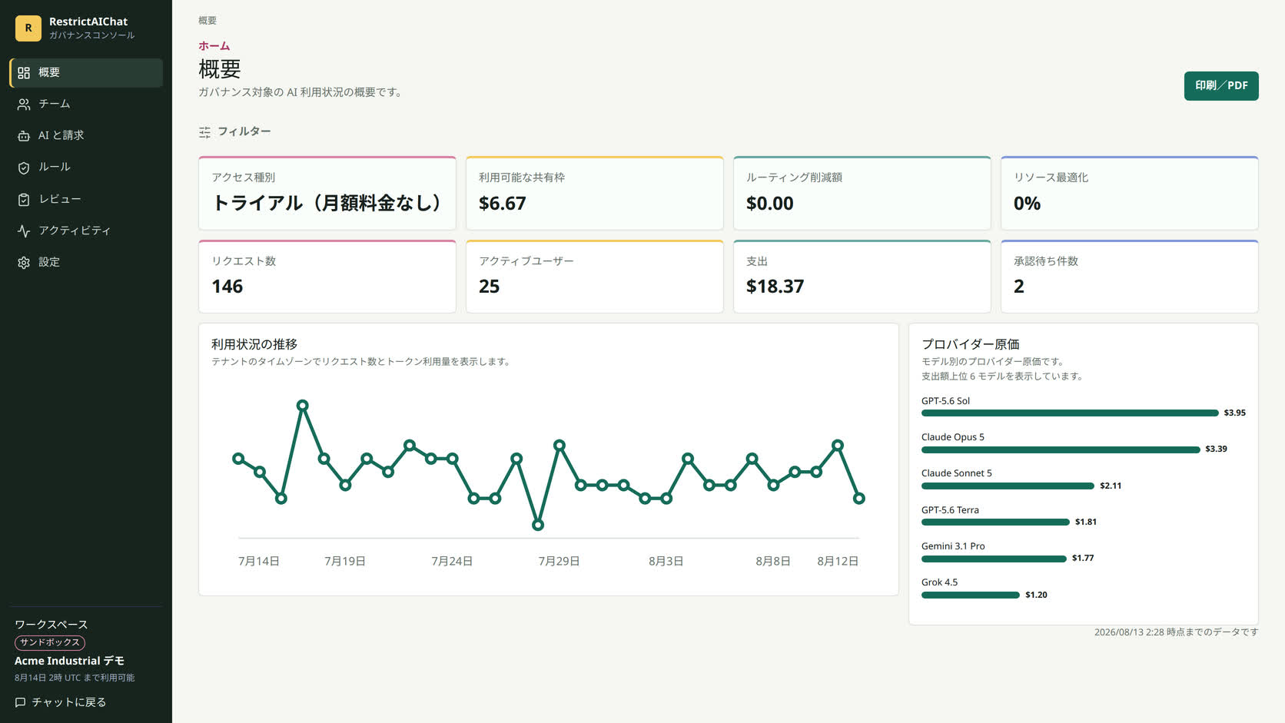The width and height of the screenshot is (1285, 723).
Task: Click the 設定 gear icon
Action: pyautogui.click(x=24, y=263)
